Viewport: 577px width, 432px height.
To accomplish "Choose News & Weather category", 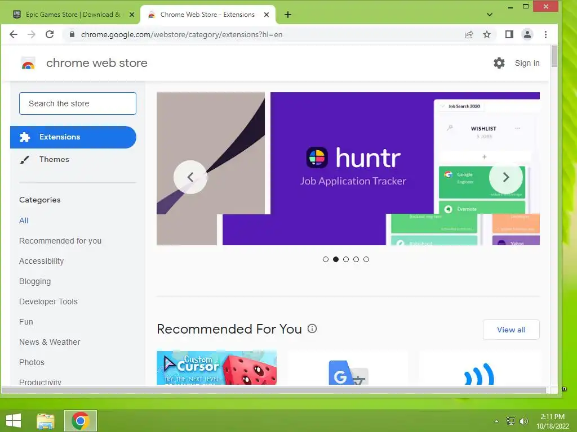I will click(50, 342).
